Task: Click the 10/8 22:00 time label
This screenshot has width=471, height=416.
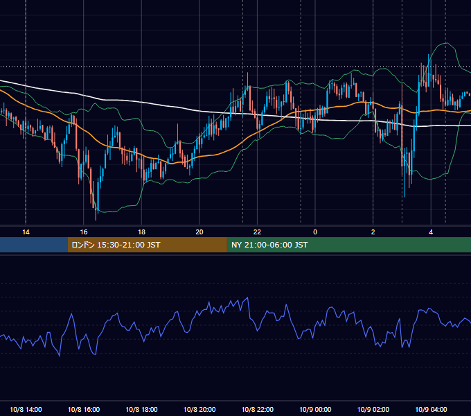Action: coord(258,409)
